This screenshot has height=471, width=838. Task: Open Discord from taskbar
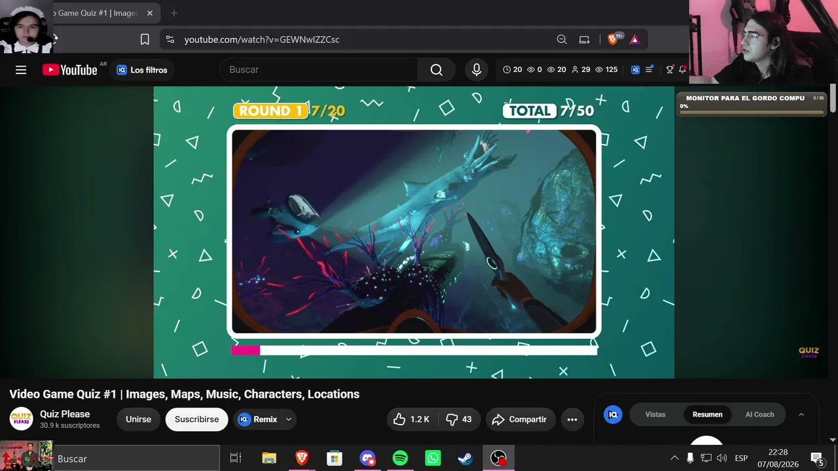tap(367, 459)
